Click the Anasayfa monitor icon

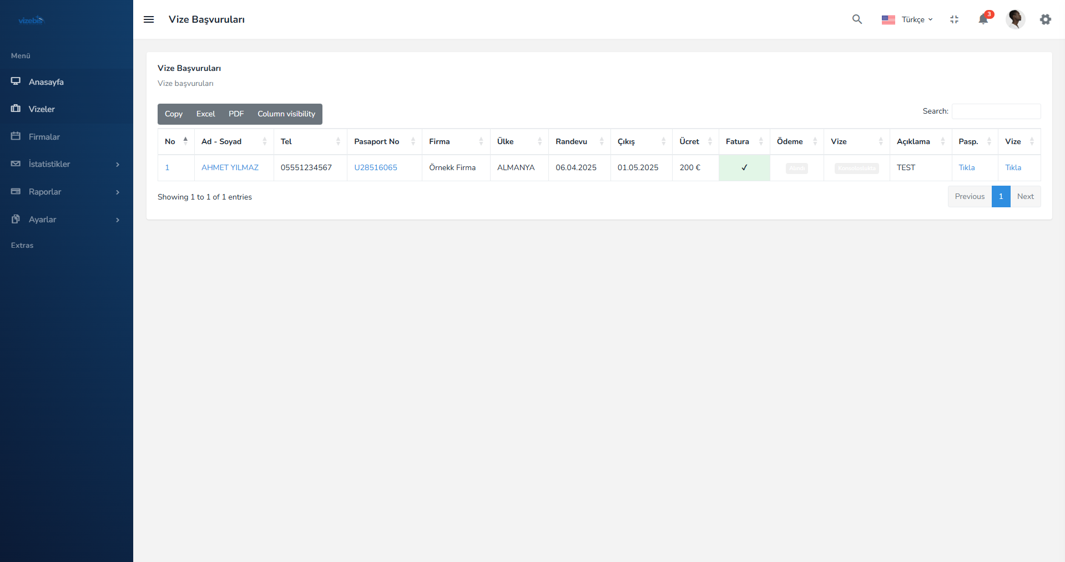point(16,81)
